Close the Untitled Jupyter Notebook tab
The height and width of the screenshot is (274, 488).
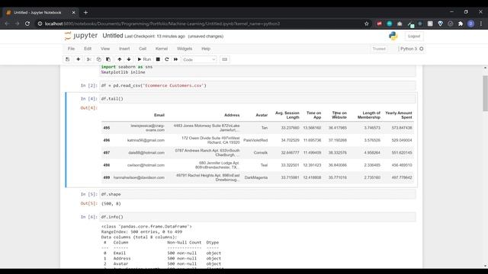[73, 12]
